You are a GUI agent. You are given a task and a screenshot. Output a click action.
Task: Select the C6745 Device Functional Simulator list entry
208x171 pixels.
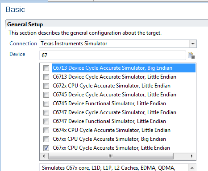click(x=109, y=103)
